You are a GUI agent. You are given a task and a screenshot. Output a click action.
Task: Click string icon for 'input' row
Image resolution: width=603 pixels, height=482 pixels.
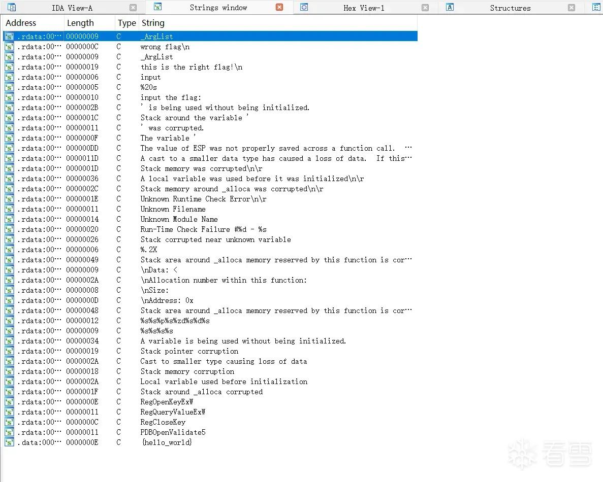[9, 77]
